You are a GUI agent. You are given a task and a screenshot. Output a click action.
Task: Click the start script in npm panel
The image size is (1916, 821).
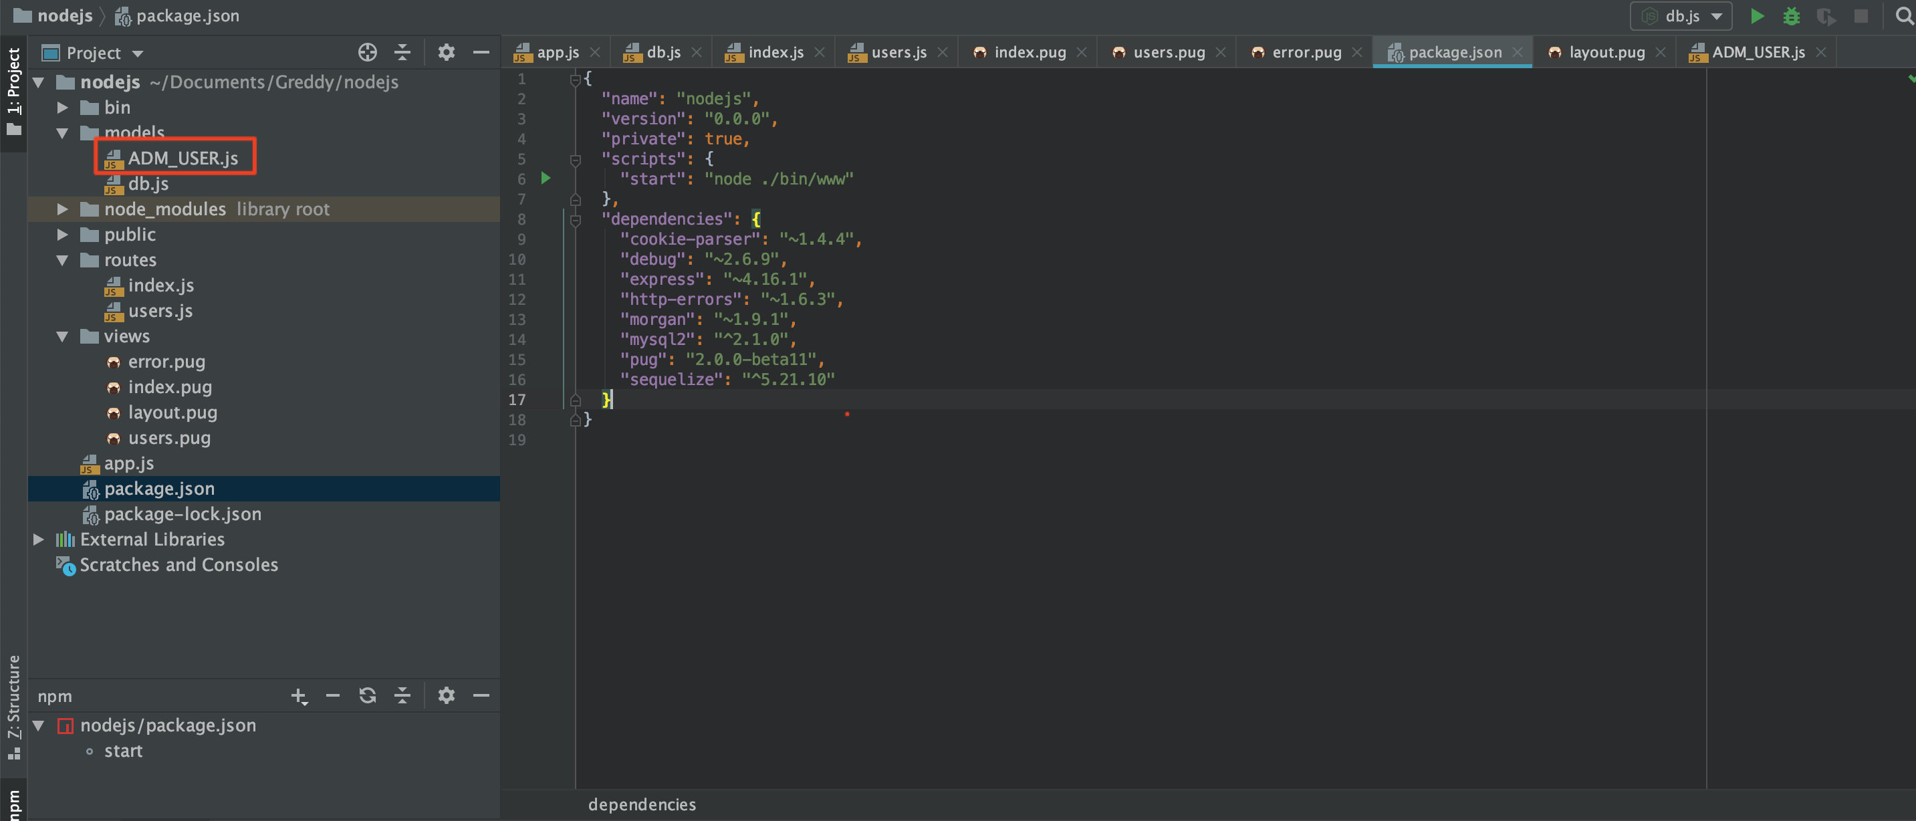(x=124, y=751)
